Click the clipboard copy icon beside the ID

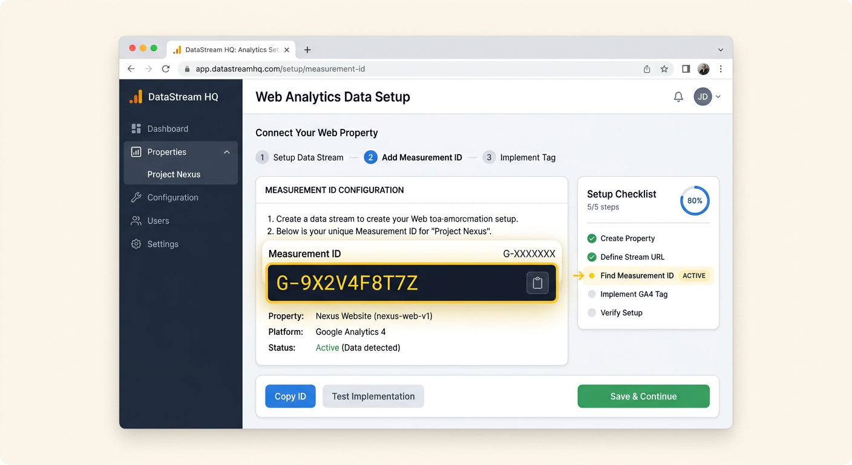537,283
